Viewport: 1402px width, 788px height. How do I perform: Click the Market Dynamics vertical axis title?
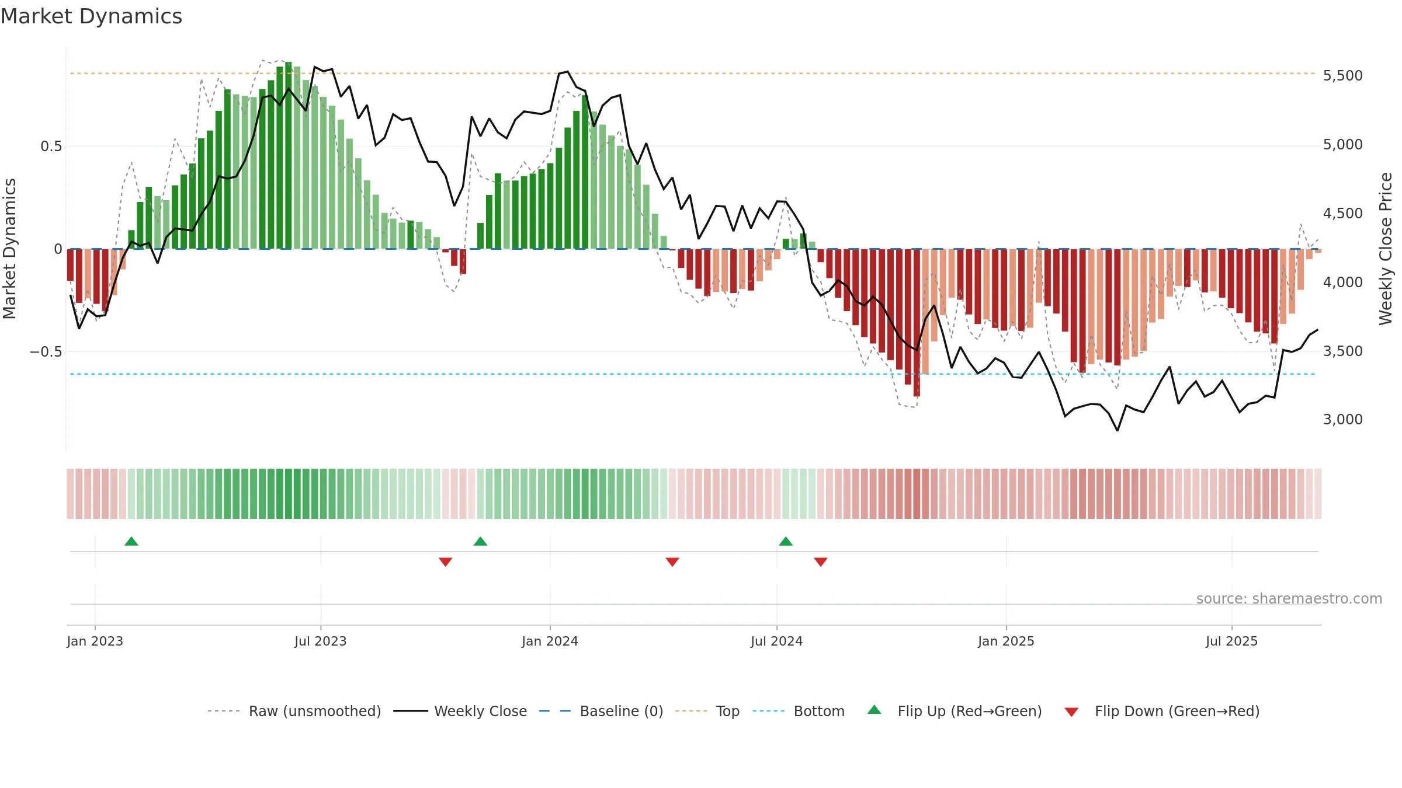[9, 249]
